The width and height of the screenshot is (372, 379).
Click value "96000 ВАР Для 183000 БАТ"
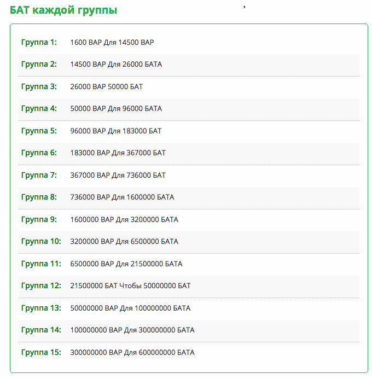click(x=116, y=131)
